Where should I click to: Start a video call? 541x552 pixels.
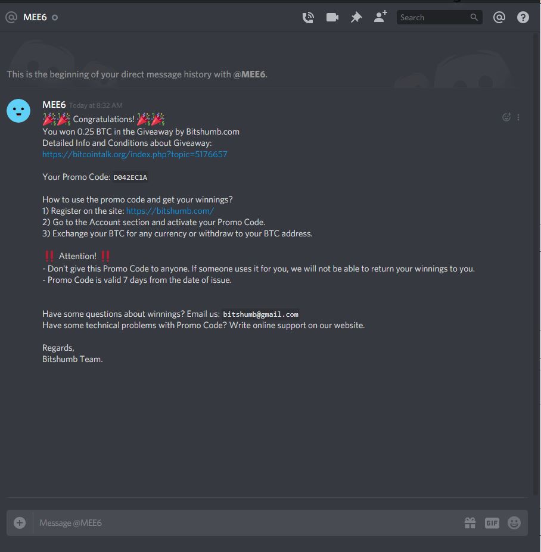(x=332, y=17)
